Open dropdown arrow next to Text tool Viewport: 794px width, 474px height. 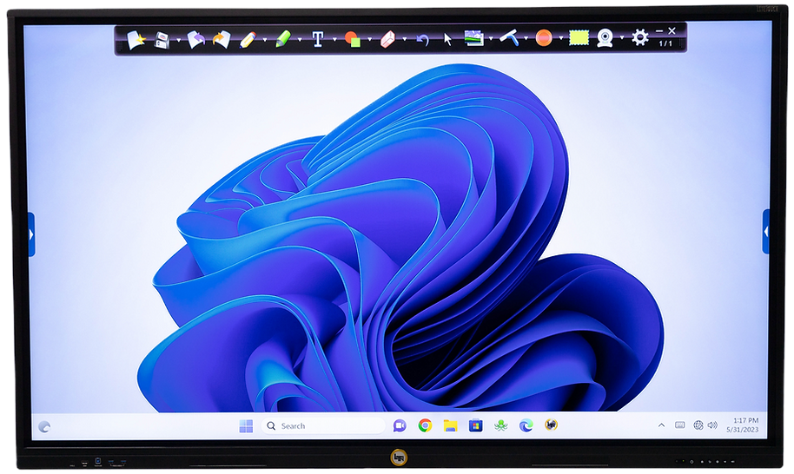[x=334, y=39]
